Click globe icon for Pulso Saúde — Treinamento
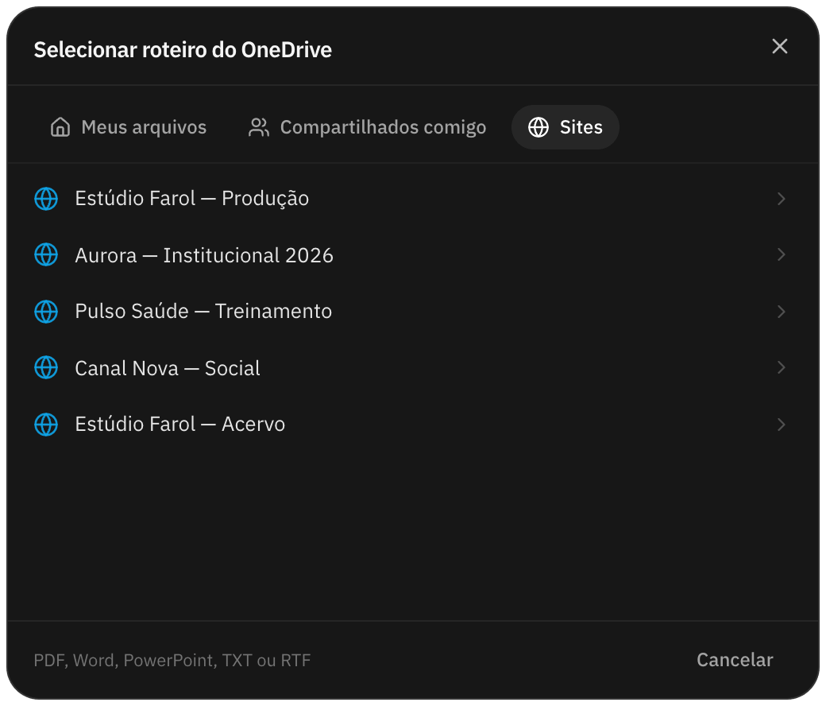This screenshot has height=706, width=826. tap(46, 312)
